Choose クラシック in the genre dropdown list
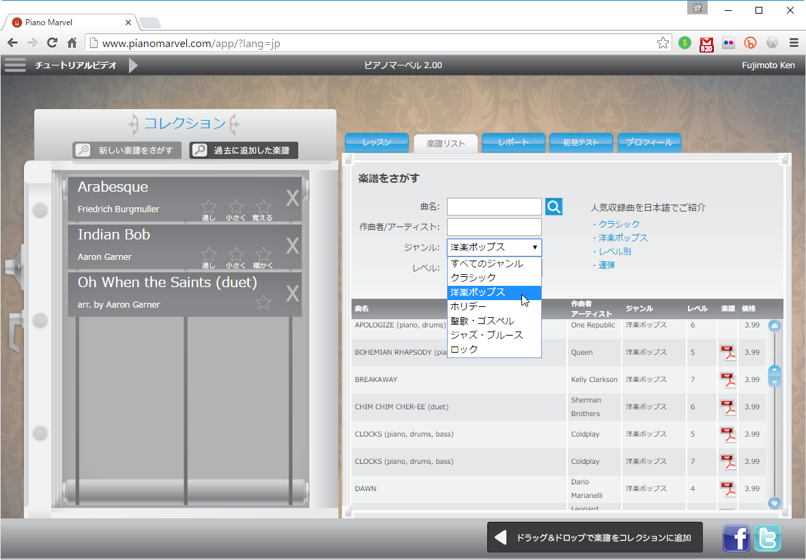Screen dimensions: 806x560 [x=494, y=278]
